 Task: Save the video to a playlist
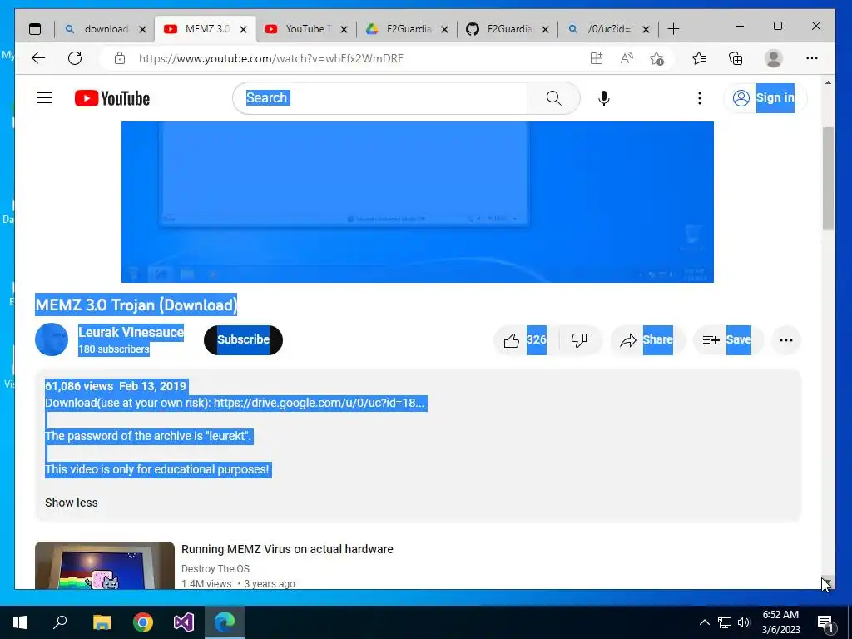pyautogui.click(x=727, y=340)
